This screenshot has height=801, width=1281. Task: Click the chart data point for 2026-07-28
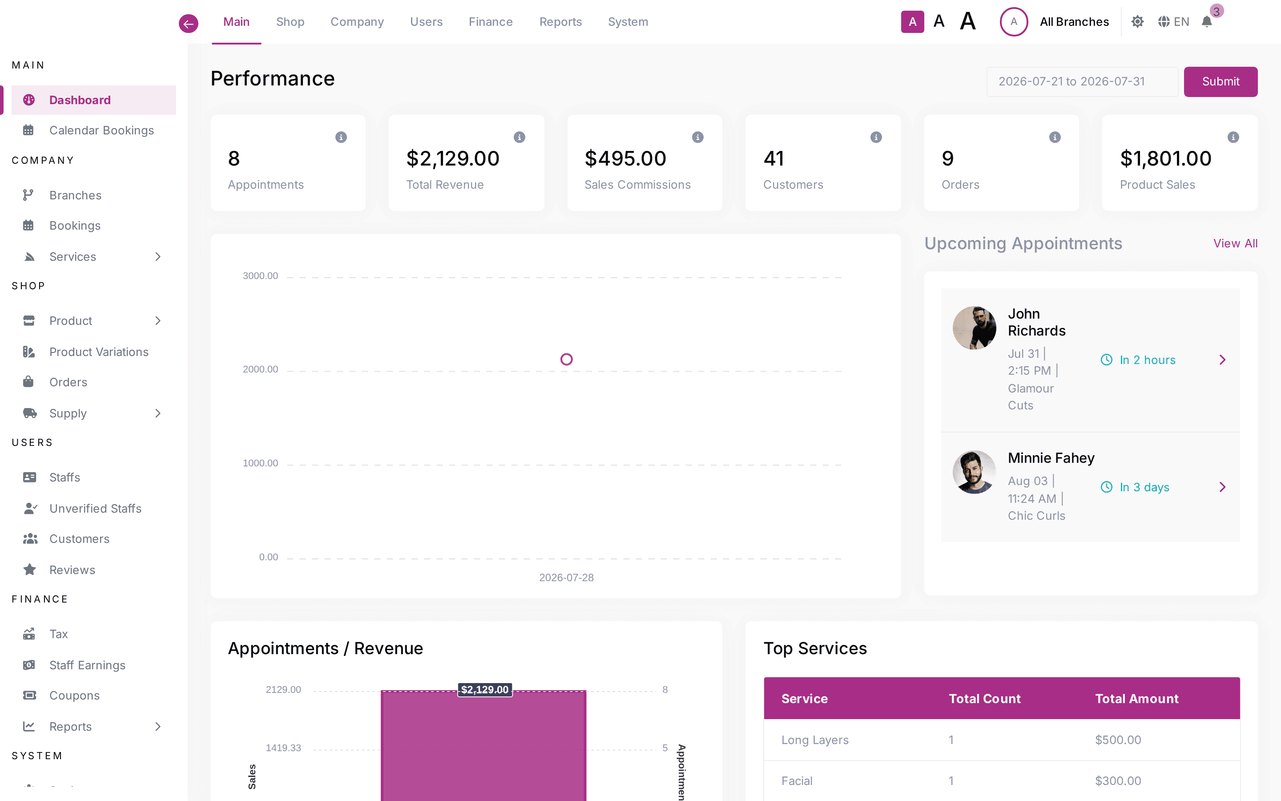tap(566, 360)
